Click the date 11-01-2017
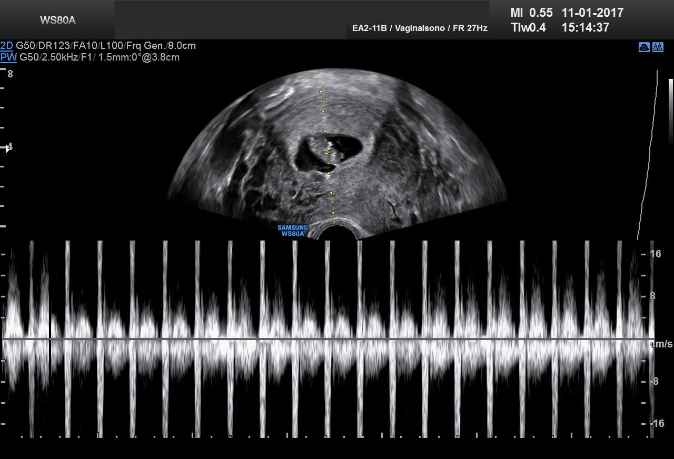The height and width of the screenshot is (459, 674). point(592,13)
